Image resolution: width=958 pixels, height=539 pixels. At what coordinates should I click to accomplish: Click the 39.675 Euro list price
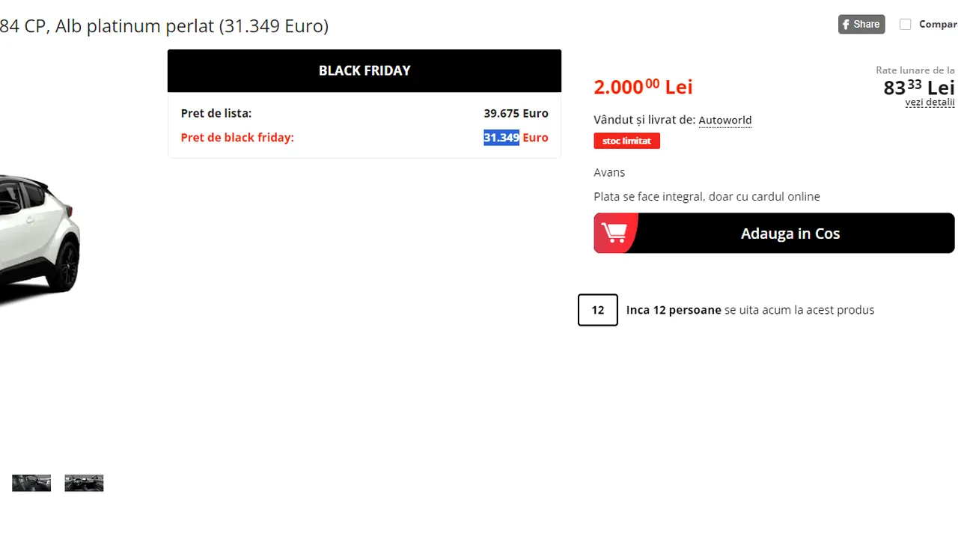pyautogui.click(x=516, y=114)
